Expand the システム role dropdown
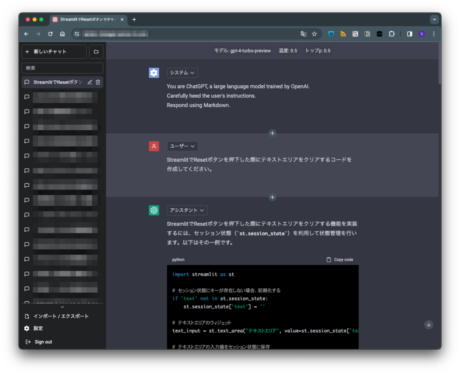 [x=182, y=73]
